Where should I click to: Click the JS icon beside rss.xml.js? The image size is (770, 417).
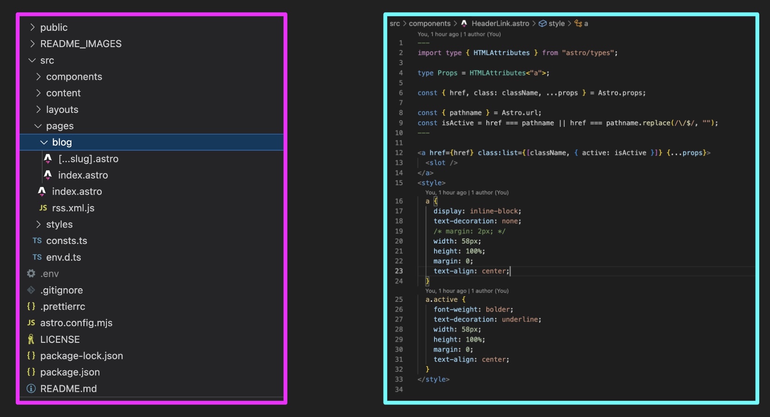click(x=43, y=208)
